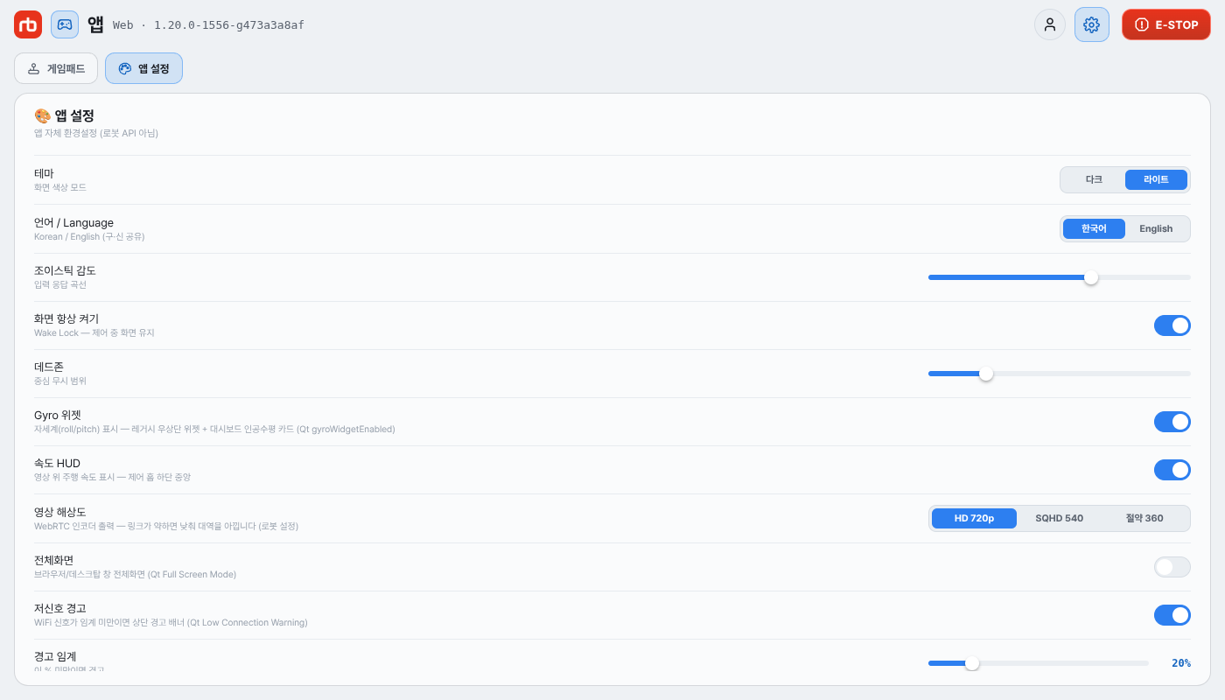Click the 경고 임계 slider handle

coord(972,663)
